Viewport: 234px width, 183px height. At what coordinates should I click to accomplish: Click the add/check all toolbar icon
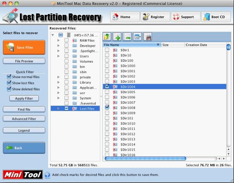117,37
